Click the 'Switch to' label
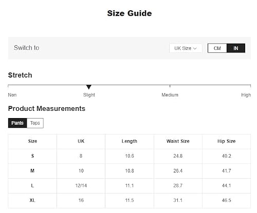Screen dimensions: 257x213 click(27, 48)
